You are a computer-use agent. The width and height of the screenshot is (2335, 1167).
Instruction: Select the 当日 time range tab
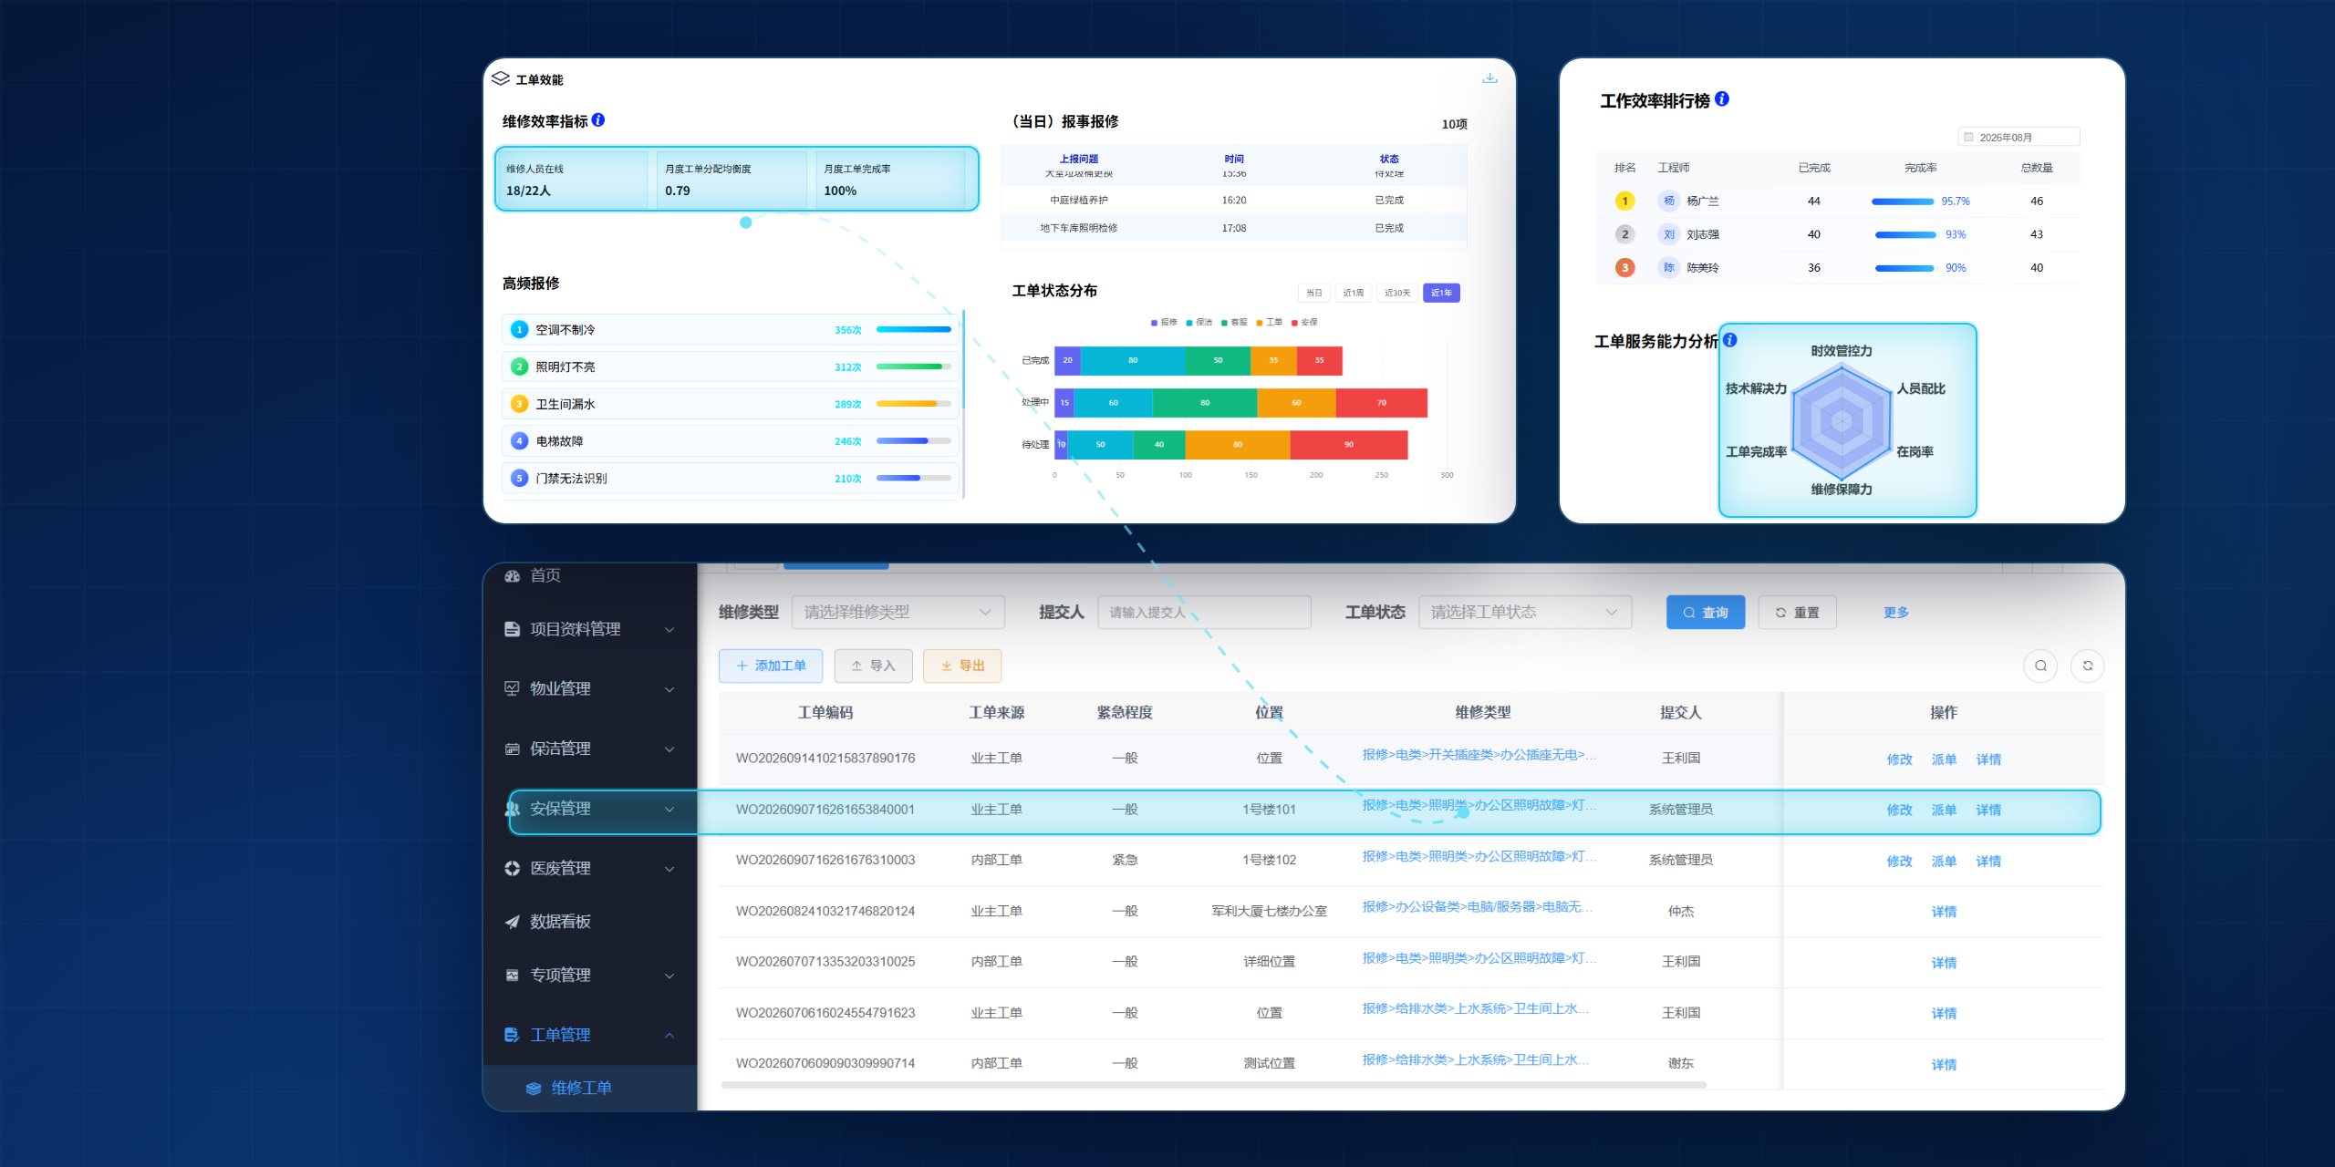[1313, 293]
